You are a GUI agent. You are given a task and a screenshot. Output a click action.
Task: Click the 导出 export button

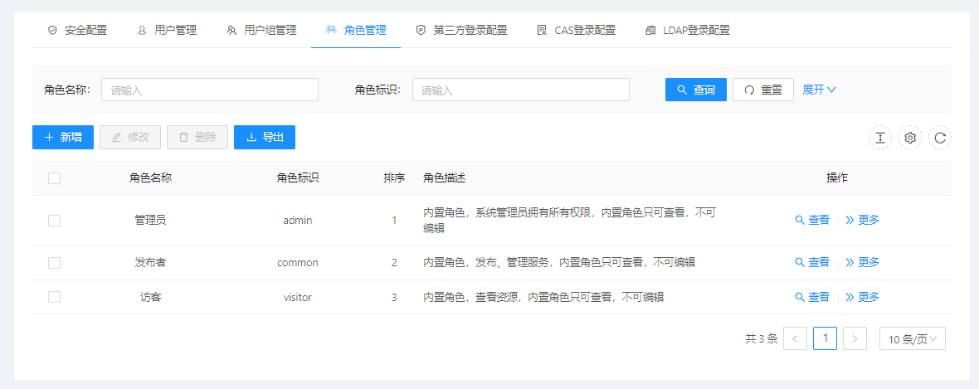pyautogui.click(x=265, y=137)
